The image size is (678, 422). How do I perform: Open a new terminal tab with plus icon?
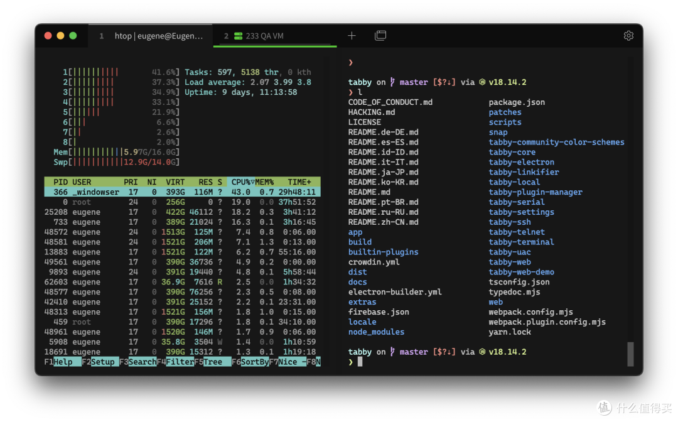click(352, 36)
